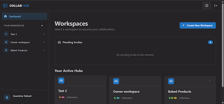Click the Pending Invites envelope icon

[59, 42]
